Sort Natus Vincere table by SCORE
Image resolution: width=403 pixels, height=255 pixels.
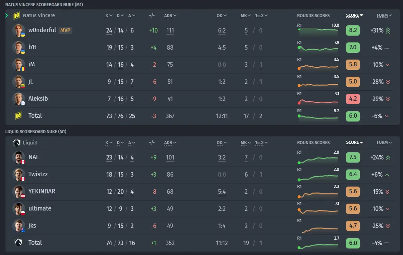354,15
